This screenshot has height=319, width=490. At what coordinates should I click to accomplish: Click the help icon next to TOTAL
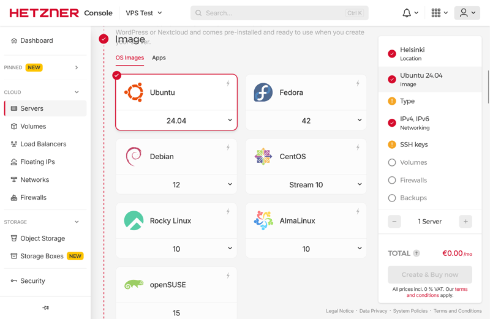(417, 253)
